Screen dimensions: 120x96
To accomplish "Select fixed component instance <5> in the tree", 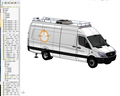I will (x=11, y=28).
